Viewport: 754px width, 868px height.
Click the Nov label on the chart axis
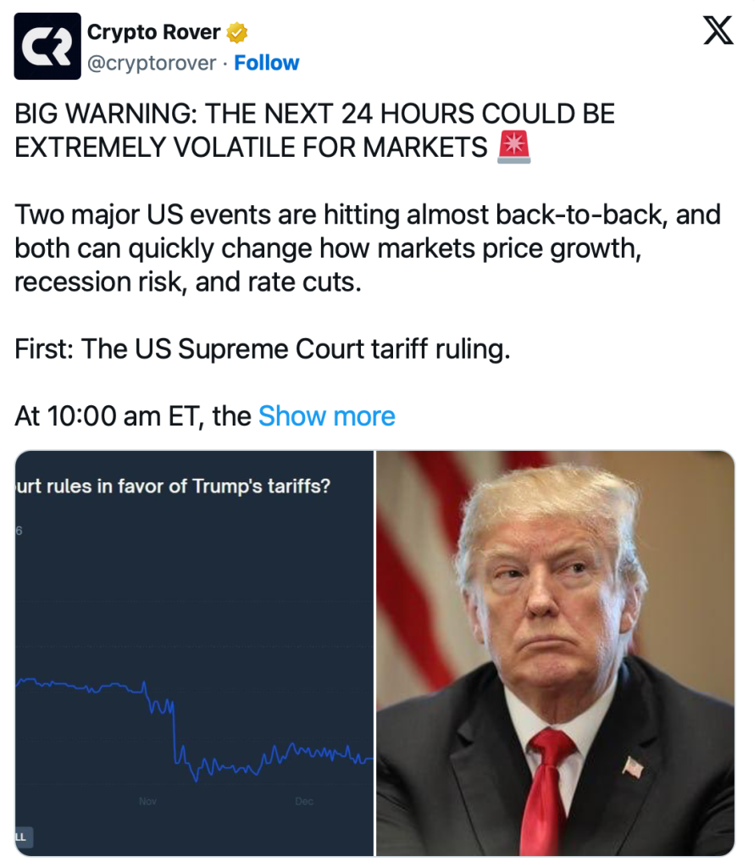click(147, 802)
